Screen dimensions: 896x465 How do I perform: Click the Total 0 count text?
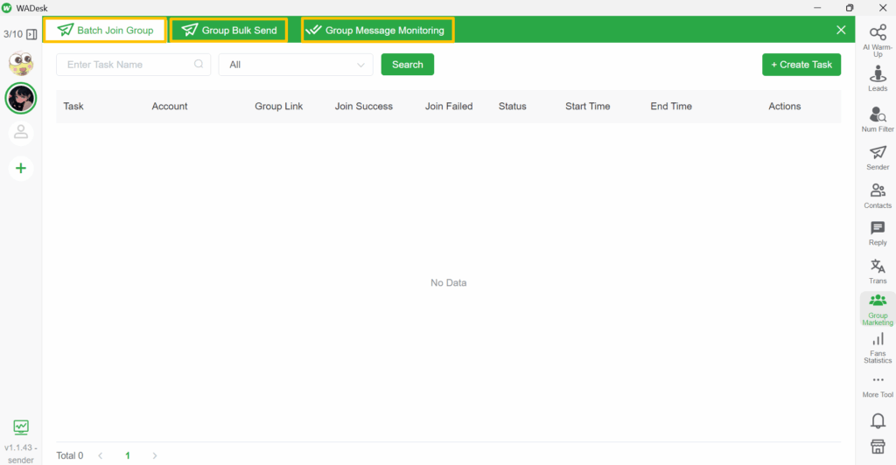(x=70, y=455)
